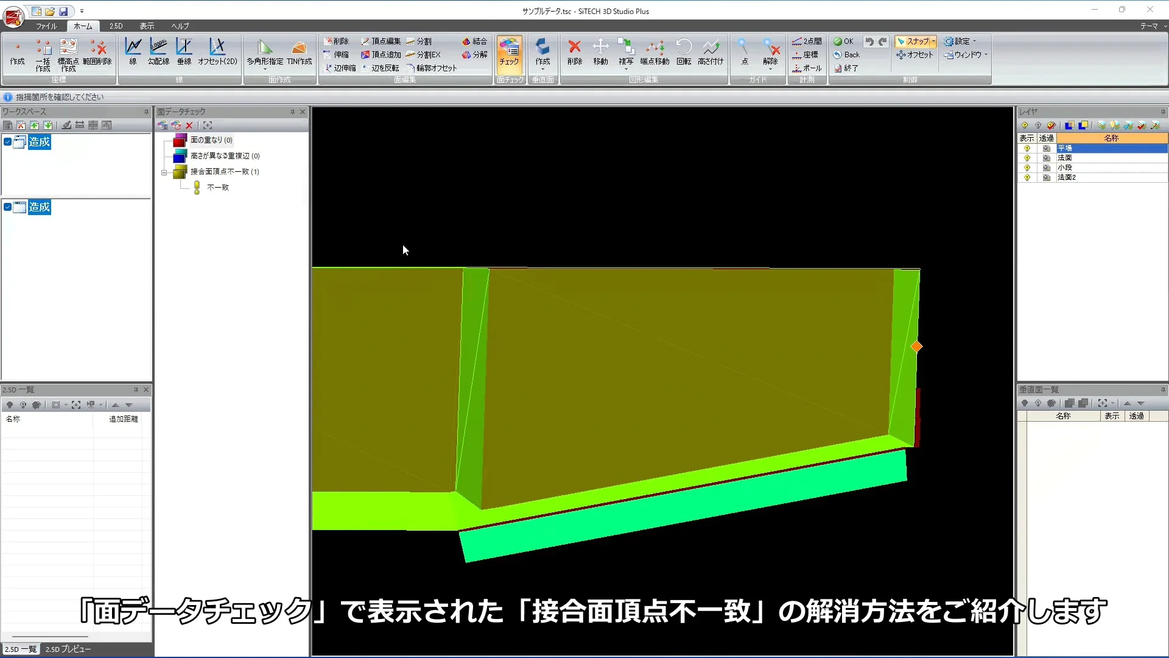Click the 頂点編集 icon in 面編集
Screen dimensions: 1169x658
[x=380, y=41]
